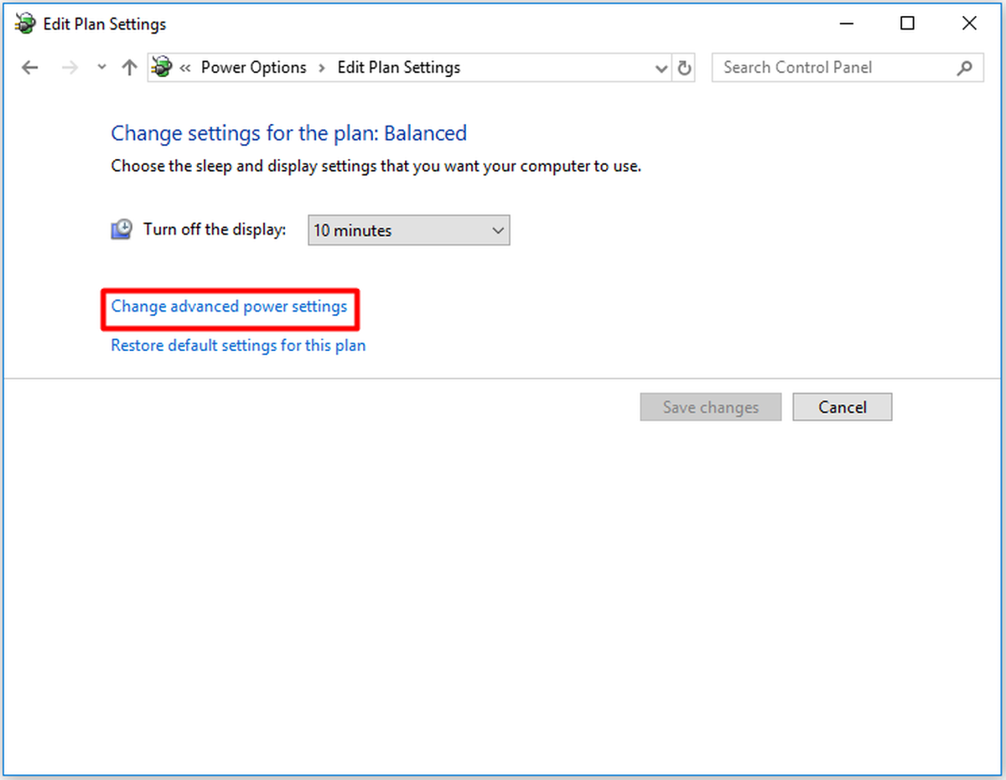Click the 'Turn off the display:' label

215,230
